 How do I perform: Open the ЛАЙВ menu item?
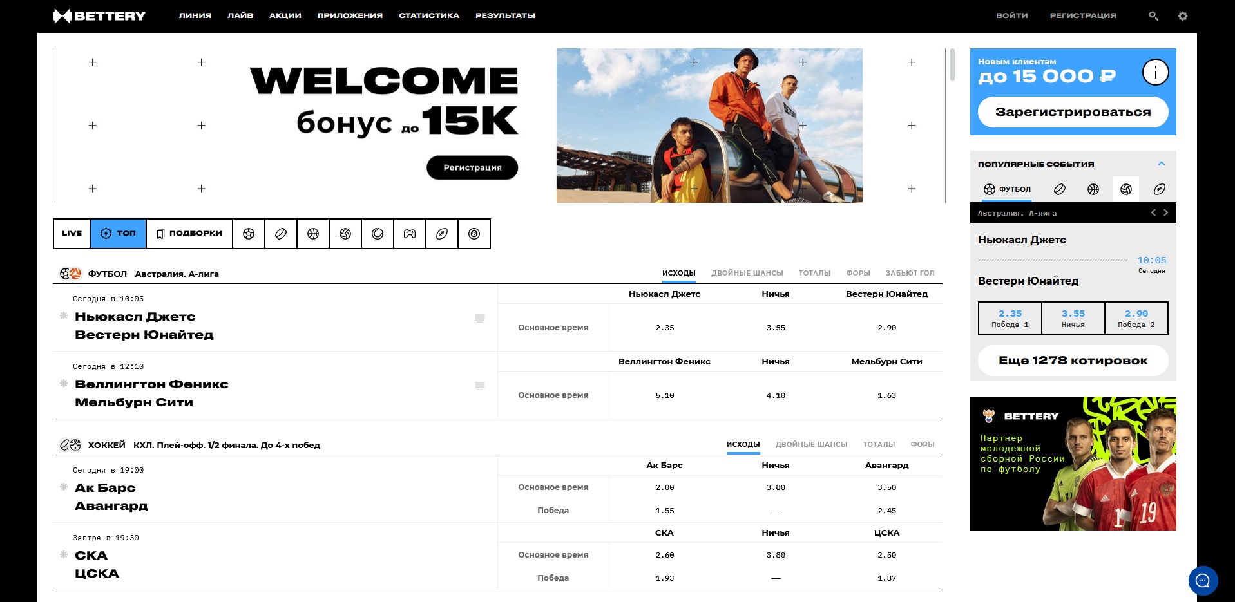click(240, 15)
